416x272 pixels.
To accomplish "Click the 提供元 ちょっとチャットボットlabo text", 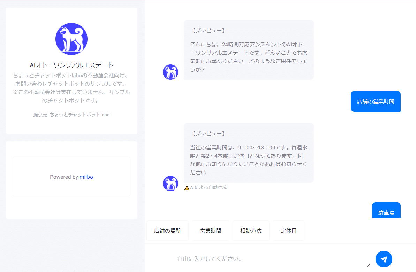I will pos(71,115).
